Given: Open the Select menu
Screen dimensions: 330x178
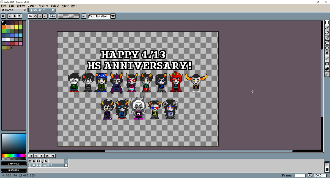Looking at the screenshot, I should pos(55,5).
